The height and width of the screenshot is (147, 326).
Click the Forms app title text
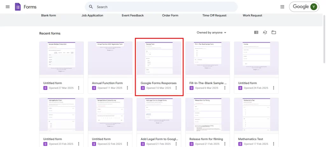(30, 7)
